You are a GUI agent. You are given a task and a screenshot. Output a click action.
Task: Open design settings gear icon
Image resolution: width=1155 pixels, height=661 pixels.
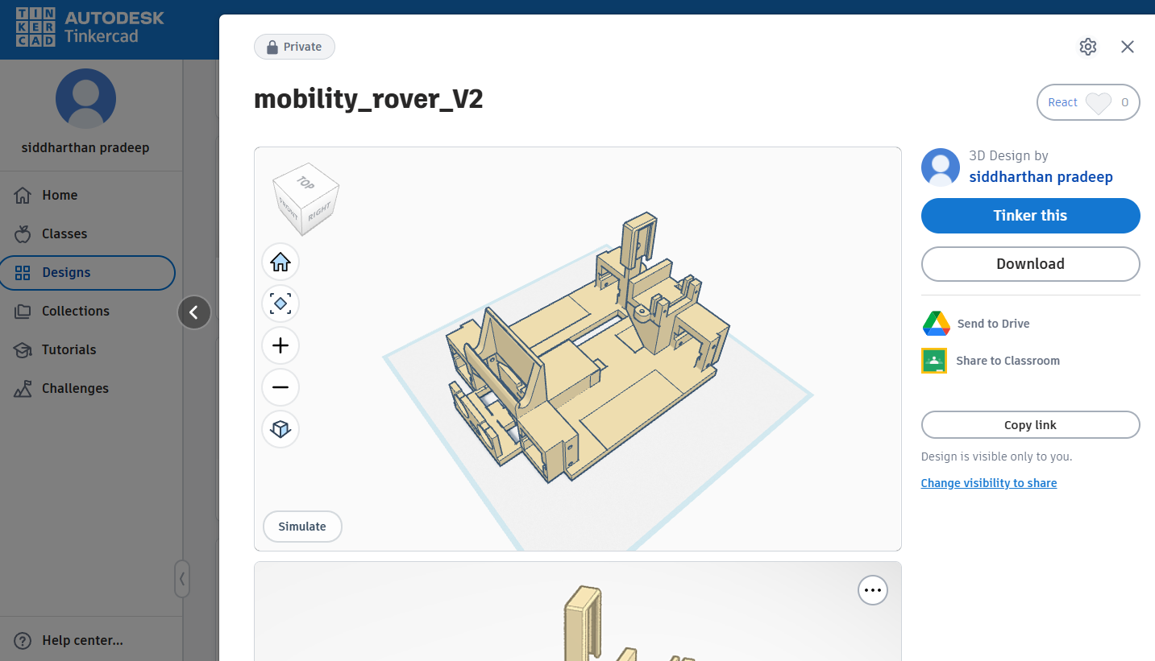pos(1087,47)
